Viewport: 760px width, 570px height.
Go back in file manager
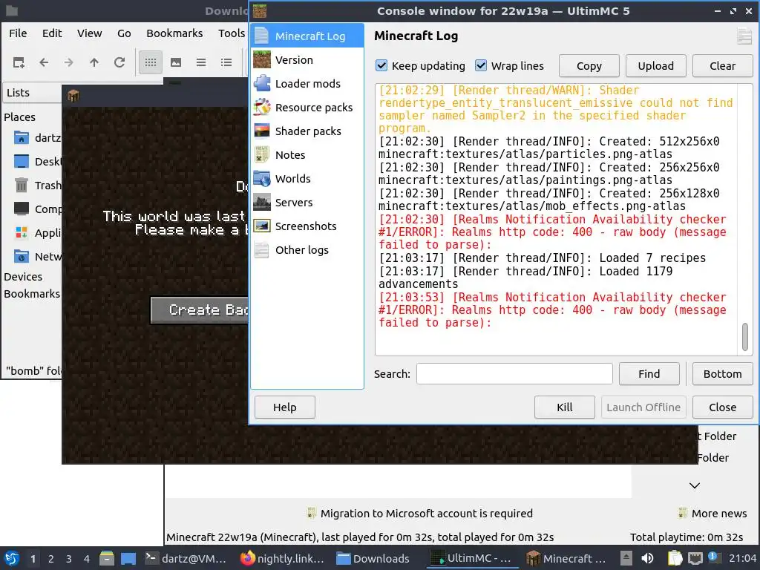pyautogui.click(x=44, y=62)
